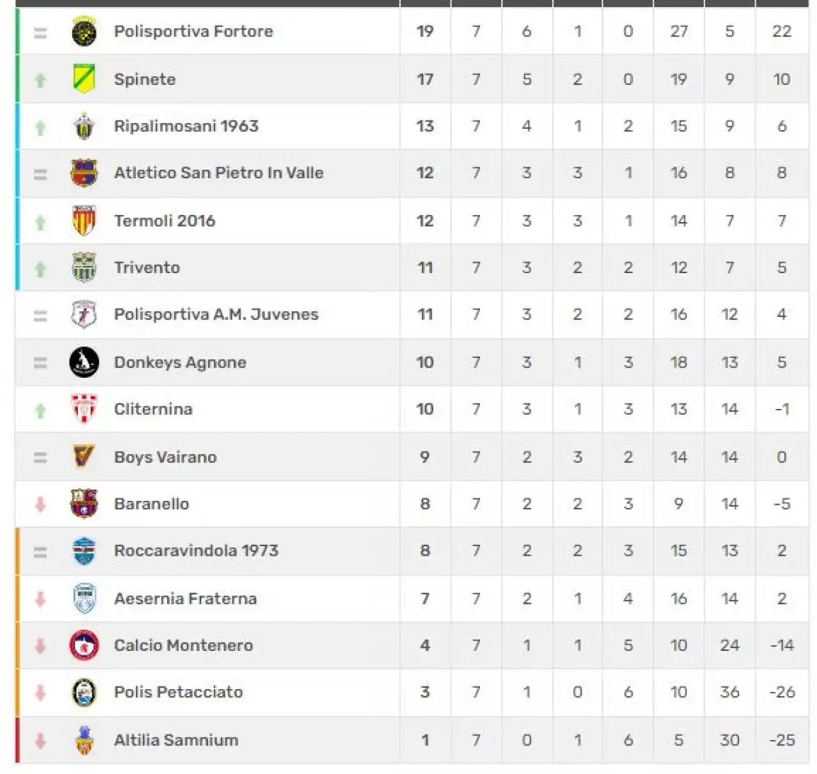Open the Ripalimosani 1963 team logo
Image resolution: width=817 pixels, height=774 pixels.
coord(84,126)
